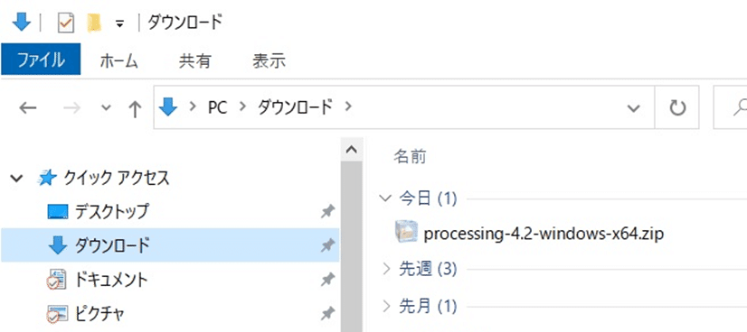Switch to the 表示 ribbon tab
The width and height of the screenshot is (747, 332).
[x=269, y=60]
